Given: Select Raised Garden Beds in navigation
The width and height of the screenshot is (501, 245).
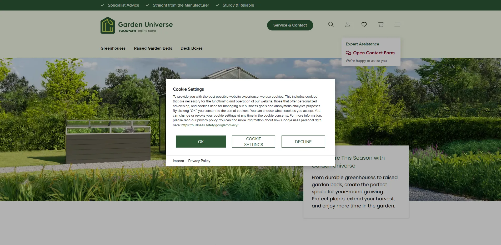Looking at the screenshot, I should pyautogui.click(x=153, y=48).
